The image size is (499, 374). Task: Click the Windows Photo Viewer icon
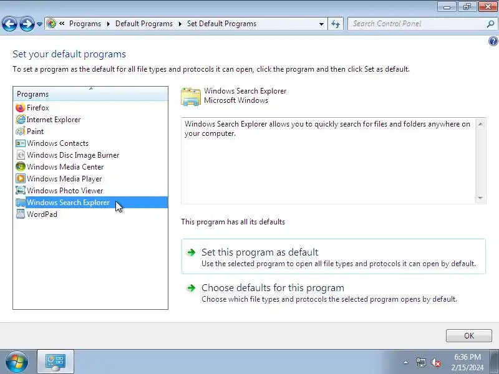[21, 191]
